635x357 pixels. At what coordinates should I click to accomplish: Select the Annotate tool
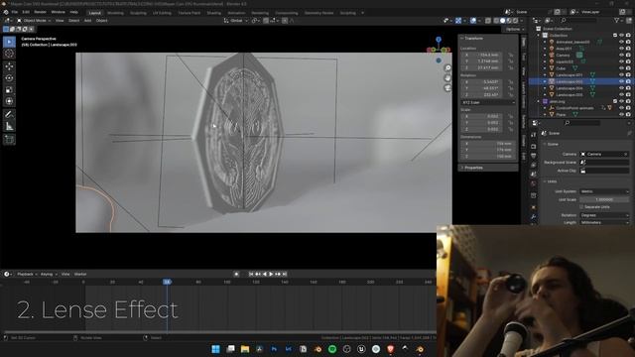click(x=9, y=115)
